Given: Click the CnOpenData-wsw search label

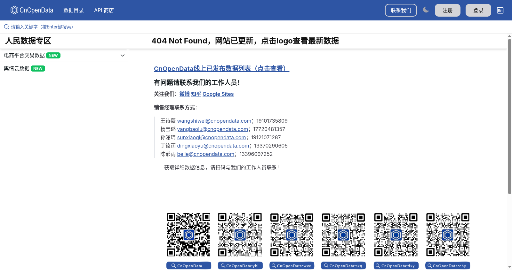Looking at the screenshot, I should click(x=292, y=266).
